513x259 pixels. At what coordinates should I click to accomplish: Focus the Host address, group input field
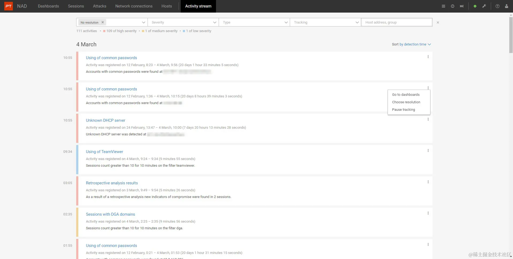397,22
